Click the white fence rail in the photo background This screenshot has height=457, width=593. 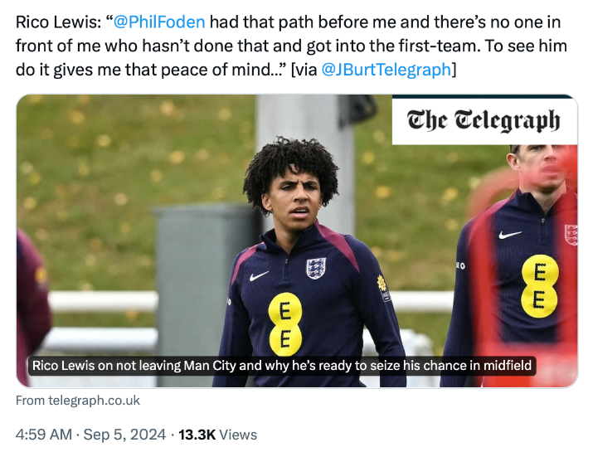click(x=100, y=302)
